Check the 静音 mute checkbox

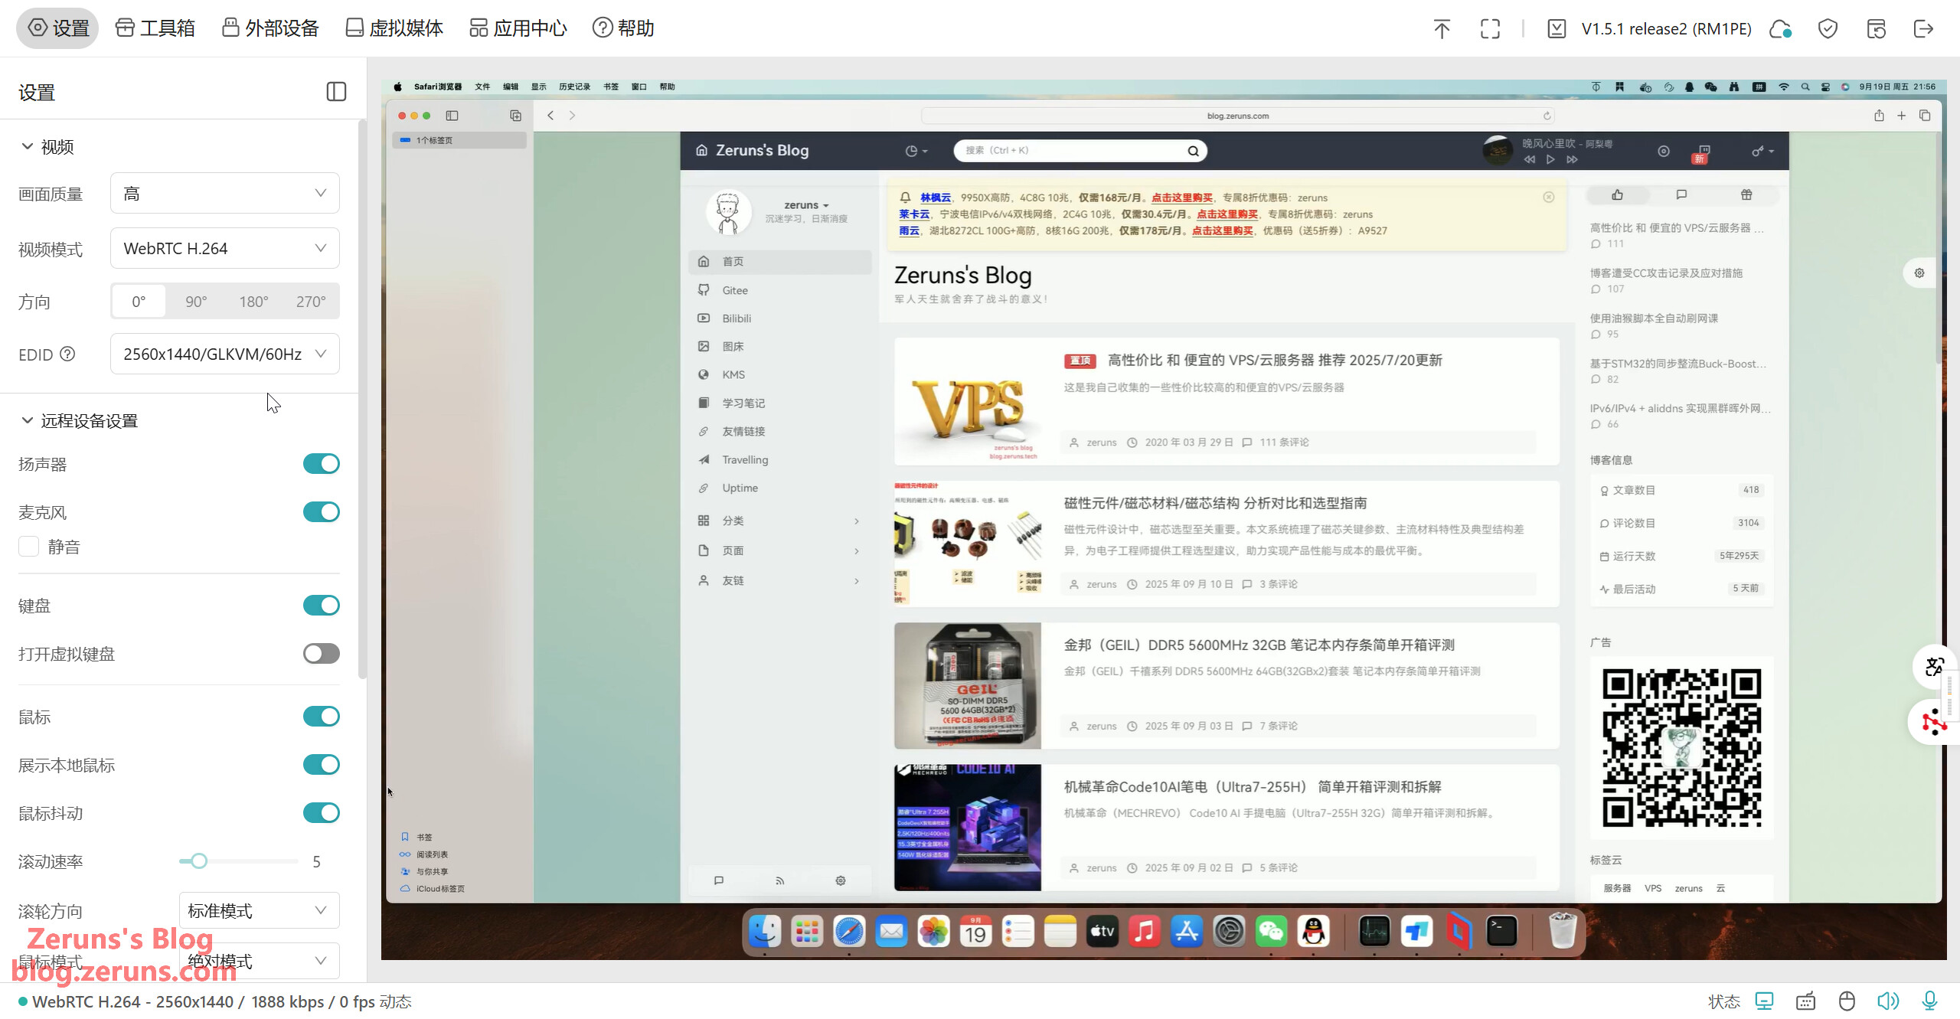coord(29,547)
